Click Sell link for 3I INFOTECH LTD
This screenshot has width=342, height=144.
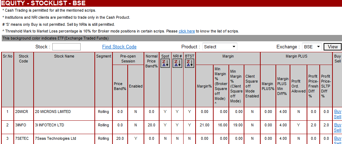pos(337,130)
